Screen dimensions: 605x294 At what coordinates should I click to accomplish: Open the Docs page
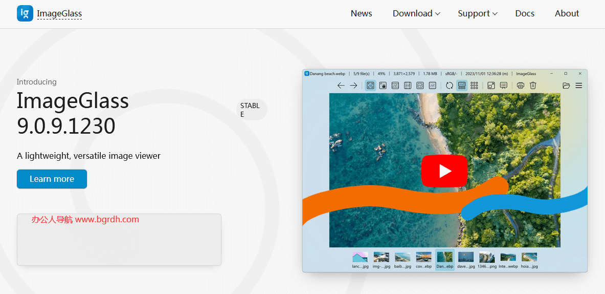coord(525,14)
